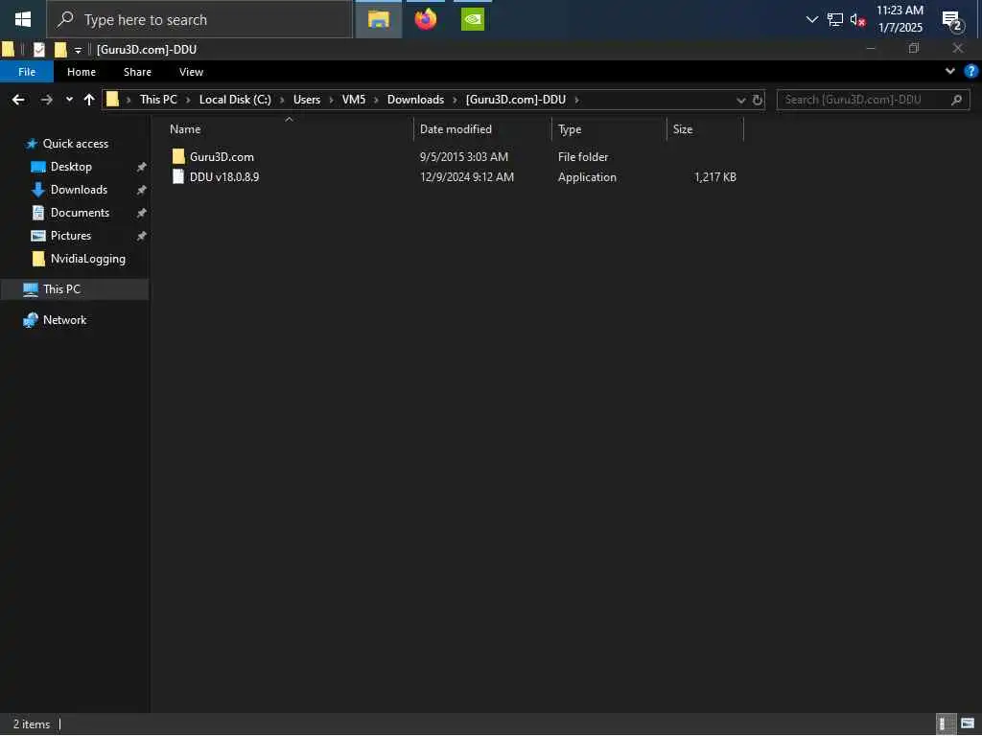
Task: Open Documents in the navigation pane
Action: click(x=80, y=213)
